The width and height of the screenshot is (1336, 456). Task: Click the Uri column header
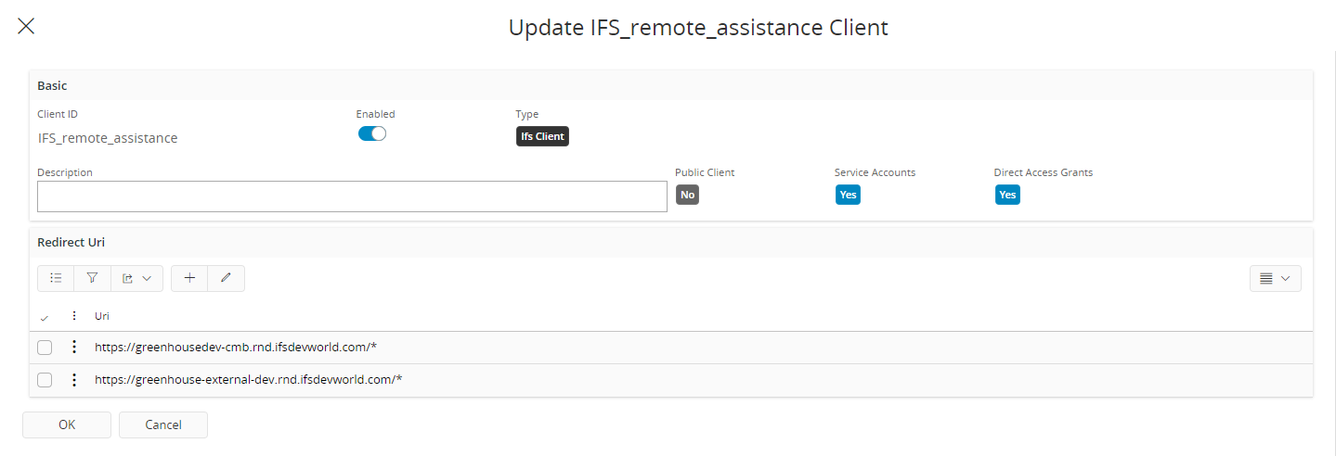click(x=102, y=316)
